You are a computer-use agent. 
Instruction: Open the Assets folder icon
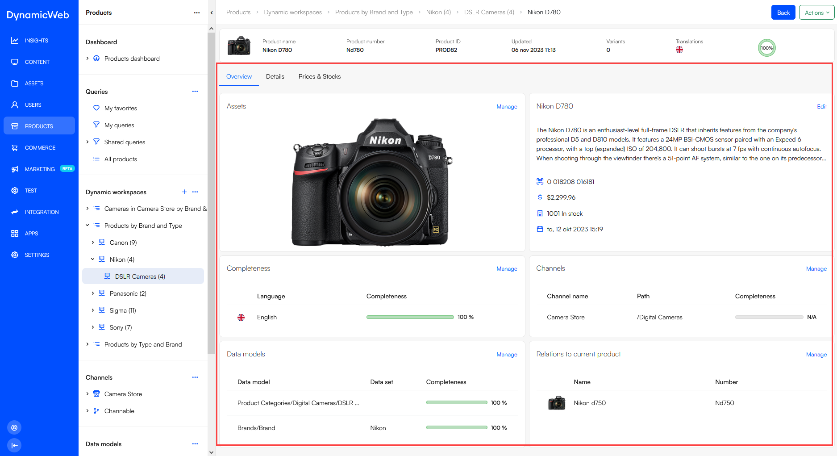click(x=15, y=84)
